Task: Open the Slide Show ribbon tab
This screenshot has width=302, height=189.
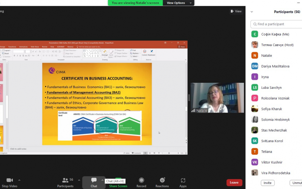Action: (x=35, y=47)
